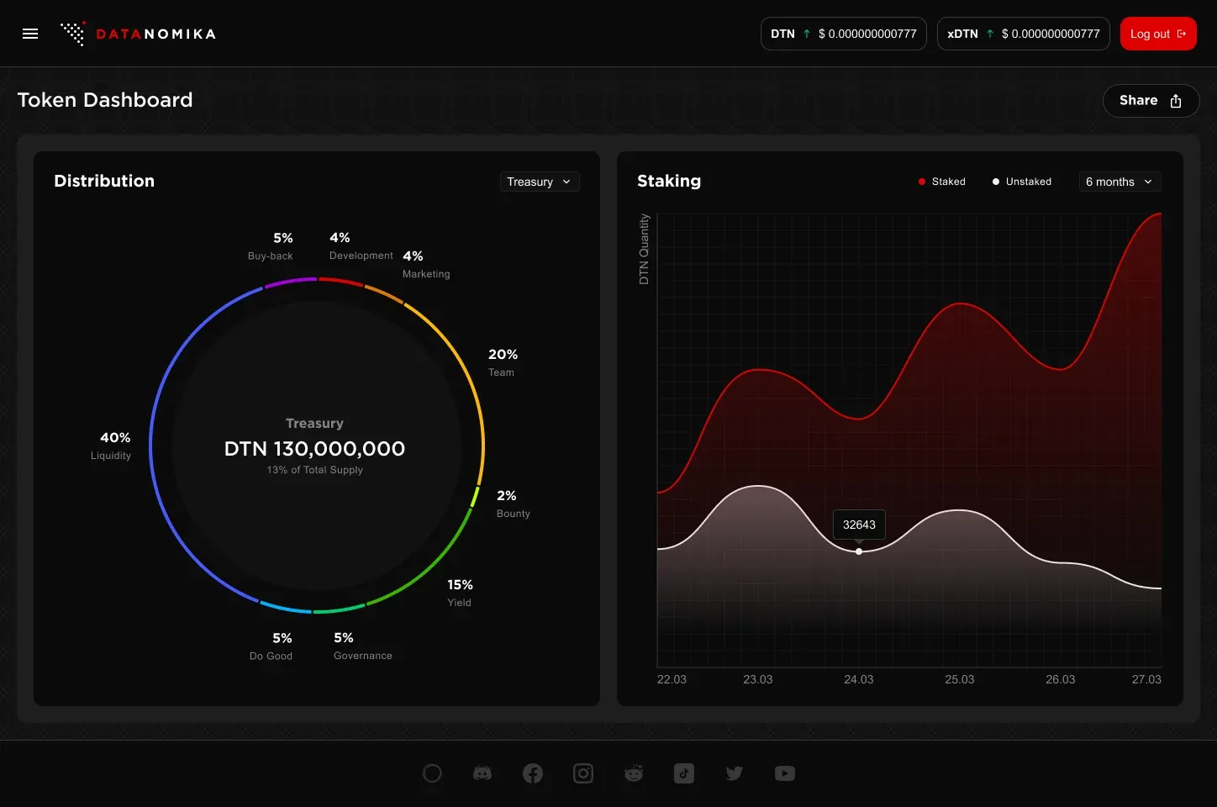Screen dimensions: 1217x807
Task: Toggle the Staked legend series
Action: click(x=942, y=182)
